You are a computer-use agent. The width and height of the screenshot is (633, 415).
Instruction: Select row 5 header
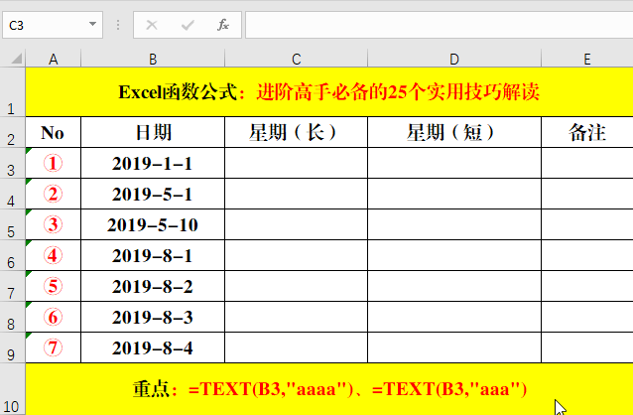[x=12, y=224]
